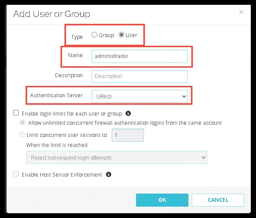Enable Host Sensor Enforcement checkbox

[x=16, y=174]
